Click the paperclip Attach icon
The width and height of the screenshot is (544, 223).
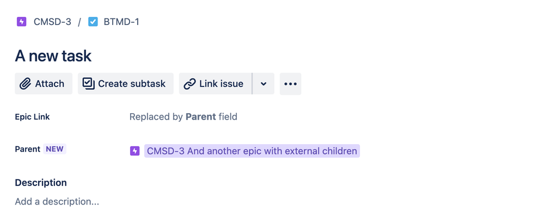(26, 84)
